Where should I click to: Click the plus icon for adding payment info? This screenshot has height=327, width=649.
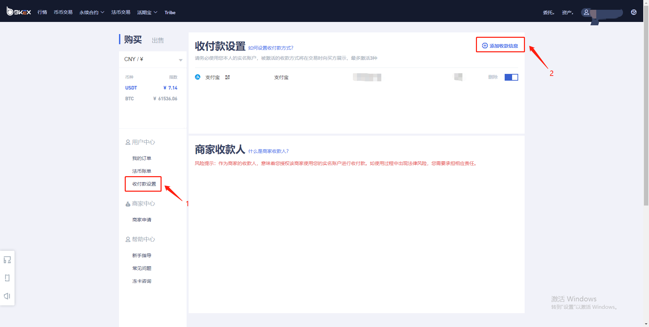tap(485, 46)
